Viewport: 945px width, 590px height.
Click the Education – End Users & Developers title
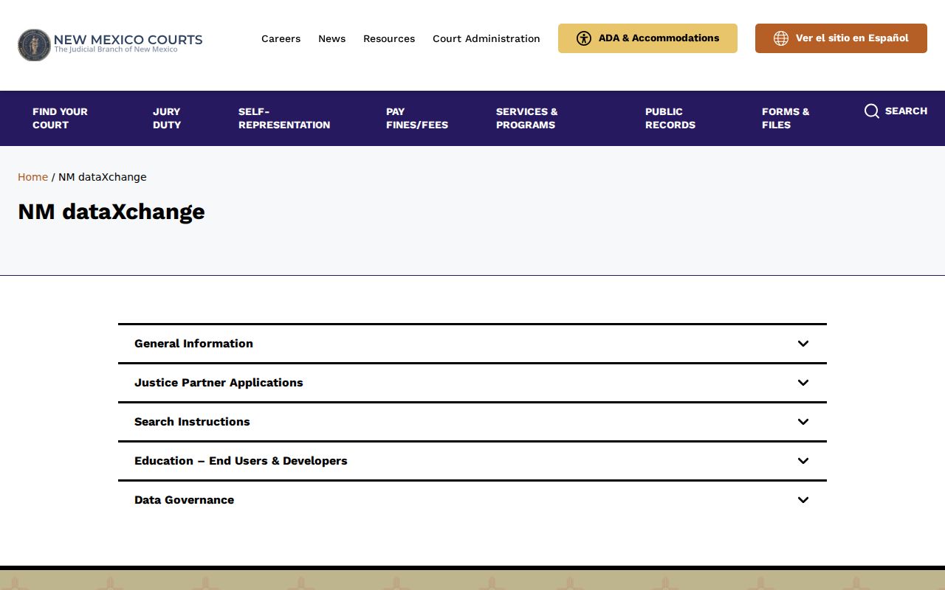pos(241,461)
